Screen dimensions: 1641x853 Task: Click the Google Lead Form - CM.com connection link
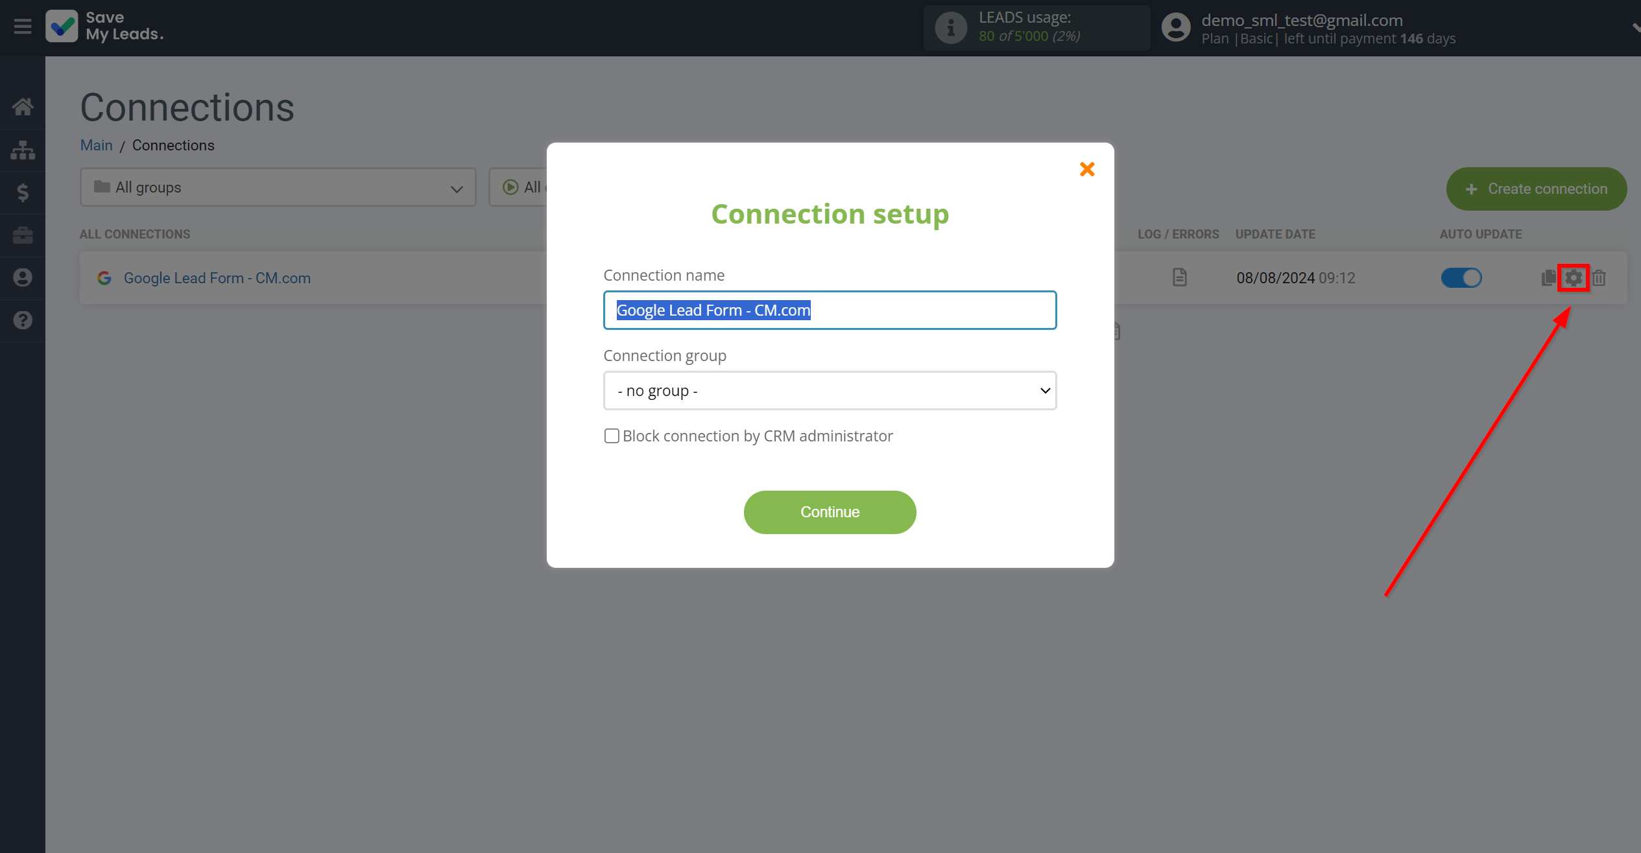click(x=215, y=278)
